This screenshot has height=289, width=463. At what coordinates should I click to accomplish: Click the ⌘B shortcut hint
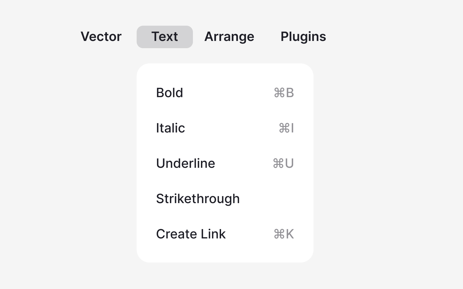[284, 93]
